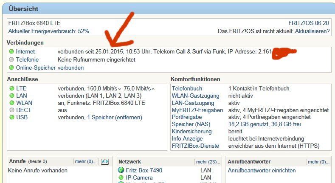Click the green LAN status dot
The image size is (335, 183).
click(x=12, y=96)
